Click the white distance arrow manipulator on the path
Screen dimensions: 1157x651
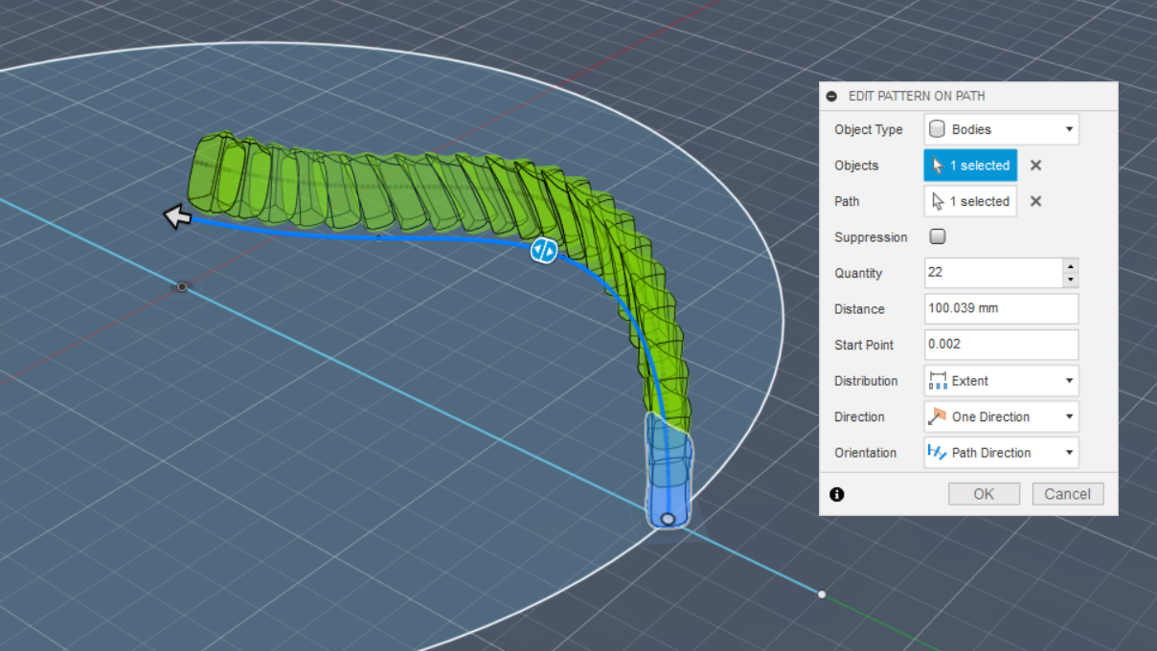click(177, 217)
